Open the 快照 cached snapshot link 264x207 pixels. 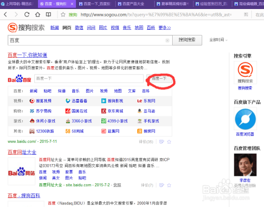pyautogui.click(x=117, y=185)
